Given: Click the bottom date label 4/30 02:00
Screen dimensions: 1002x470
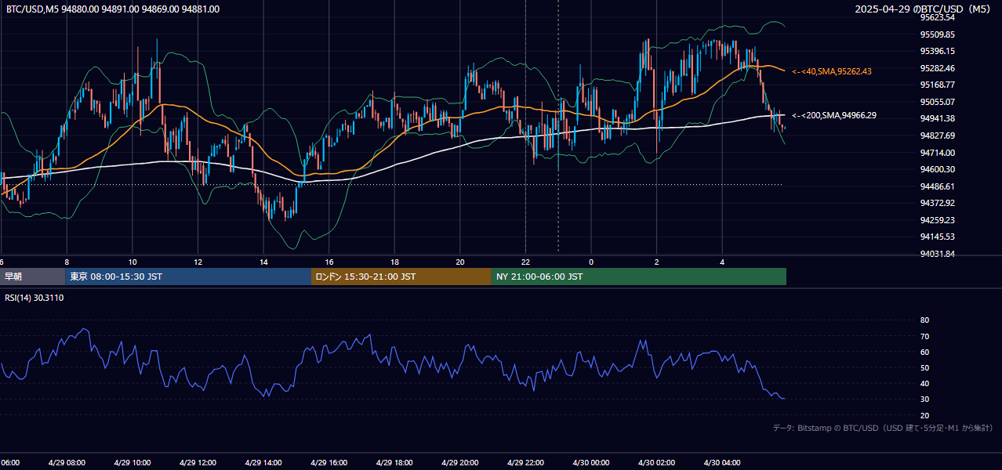Looking at the screenshot, I should 656,463.
